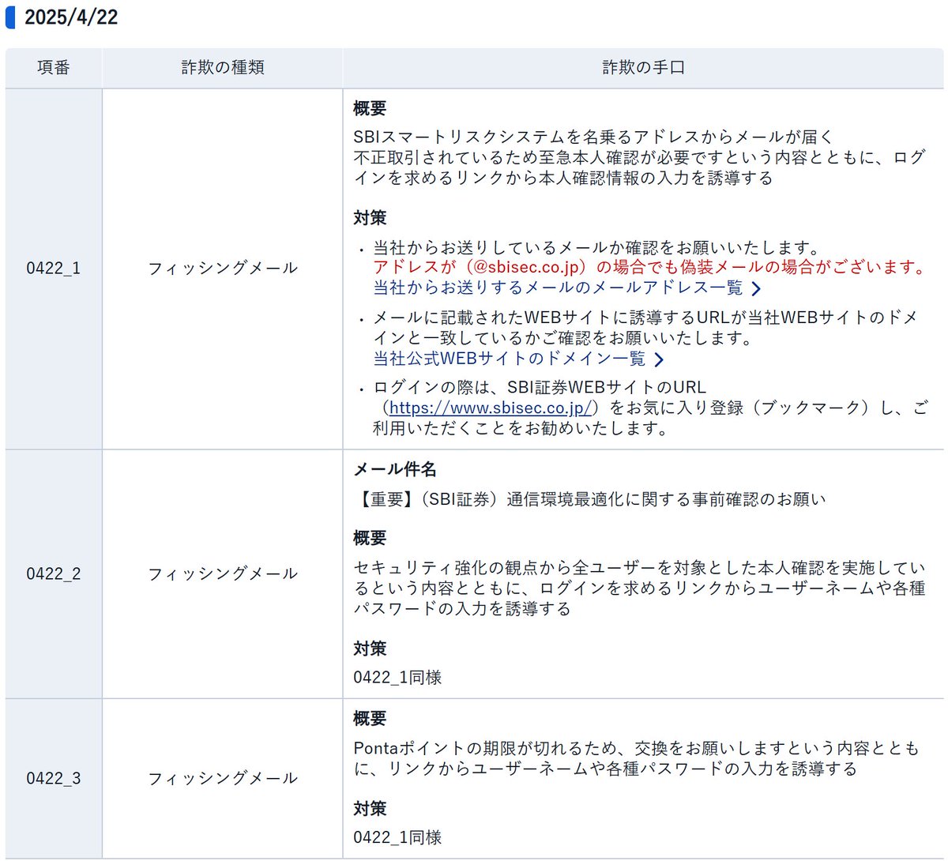This screenshot has width=948, height=861.
Task: Click フィッシングメール in the second row
Action: click(221, 573)
